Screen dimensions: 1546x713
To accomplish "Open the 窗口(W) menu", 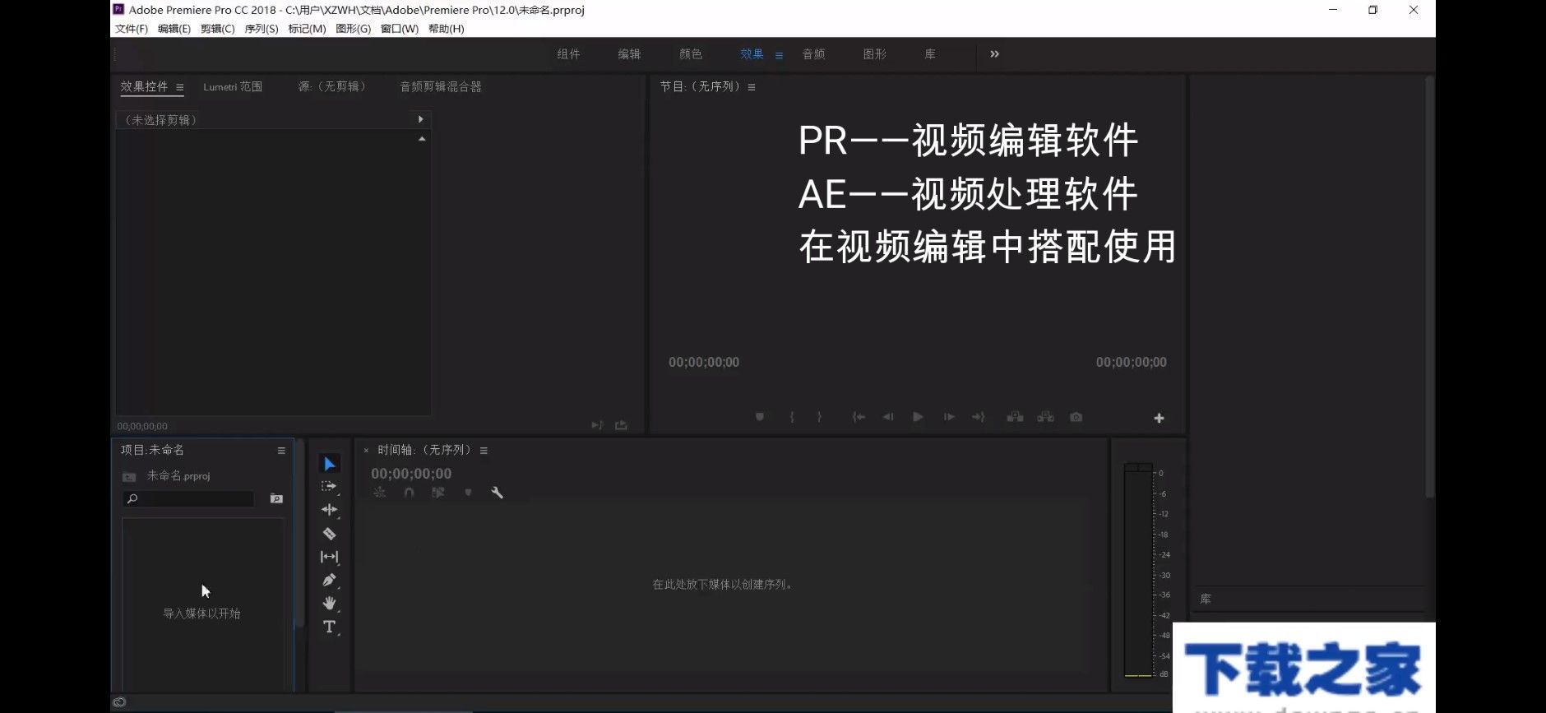I will [x=400, y=29].
